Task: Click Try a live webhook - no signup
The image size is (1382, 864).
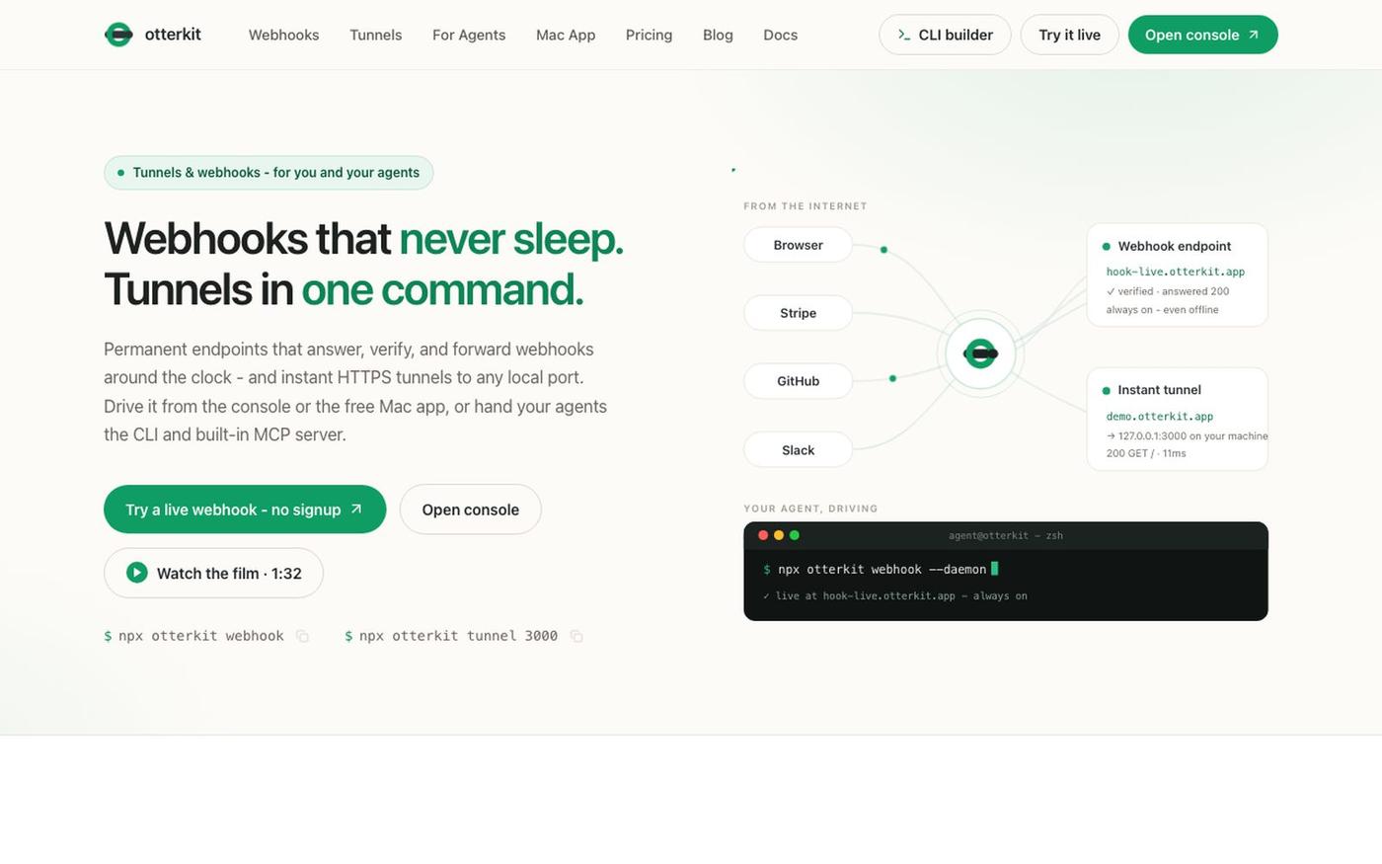Action: click(245, 510)
